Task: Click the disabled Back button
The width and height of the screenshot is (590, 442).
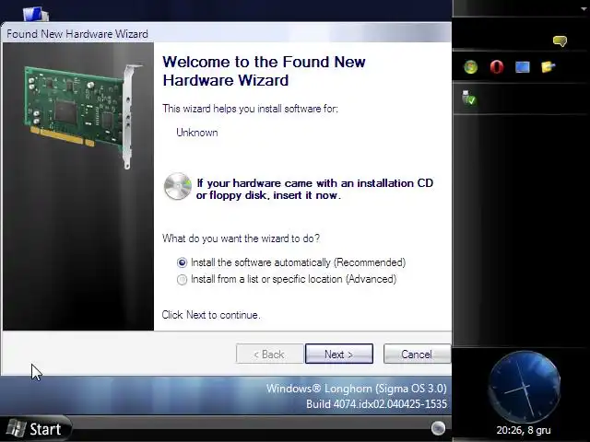Action: click(269, 354)
